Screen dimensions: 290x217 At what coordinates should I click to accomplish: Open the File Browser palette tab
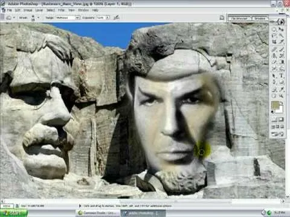240,18
